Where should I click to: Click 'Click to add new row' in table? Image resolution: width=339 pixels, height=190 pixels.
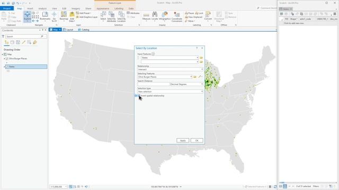pos(294,23)
